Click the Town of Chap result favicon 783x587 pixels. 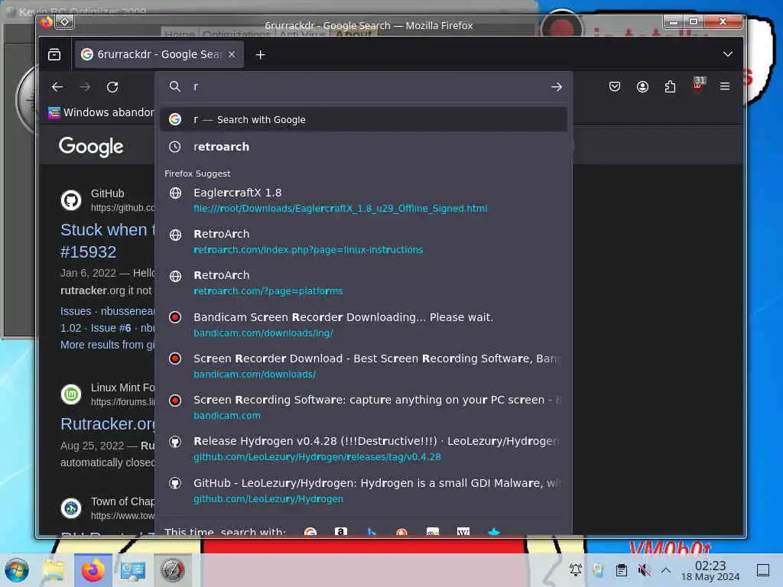71,508
